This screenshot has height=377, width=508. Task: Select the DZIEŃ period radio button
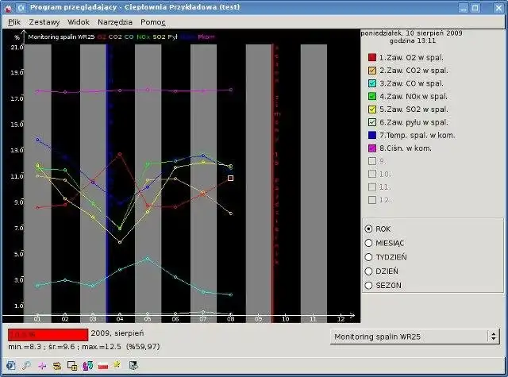[368, 271]
